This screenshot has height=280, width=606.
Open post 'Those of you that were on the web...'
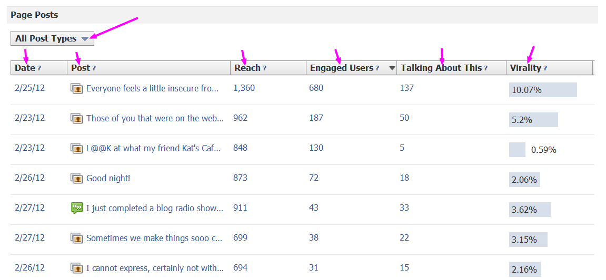coord(155,118)
